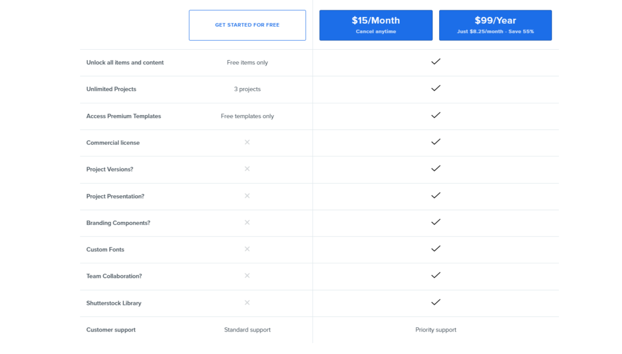Click the X mark in Project Presentation row

tap(247, 196)
